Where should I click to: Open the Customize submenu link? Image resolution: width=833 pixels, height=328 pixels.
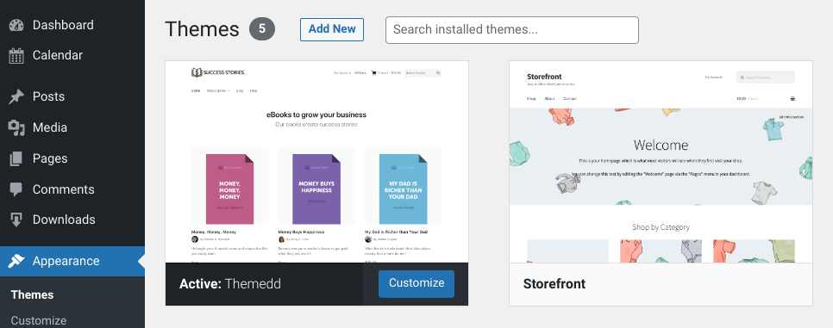click(39, 320)
